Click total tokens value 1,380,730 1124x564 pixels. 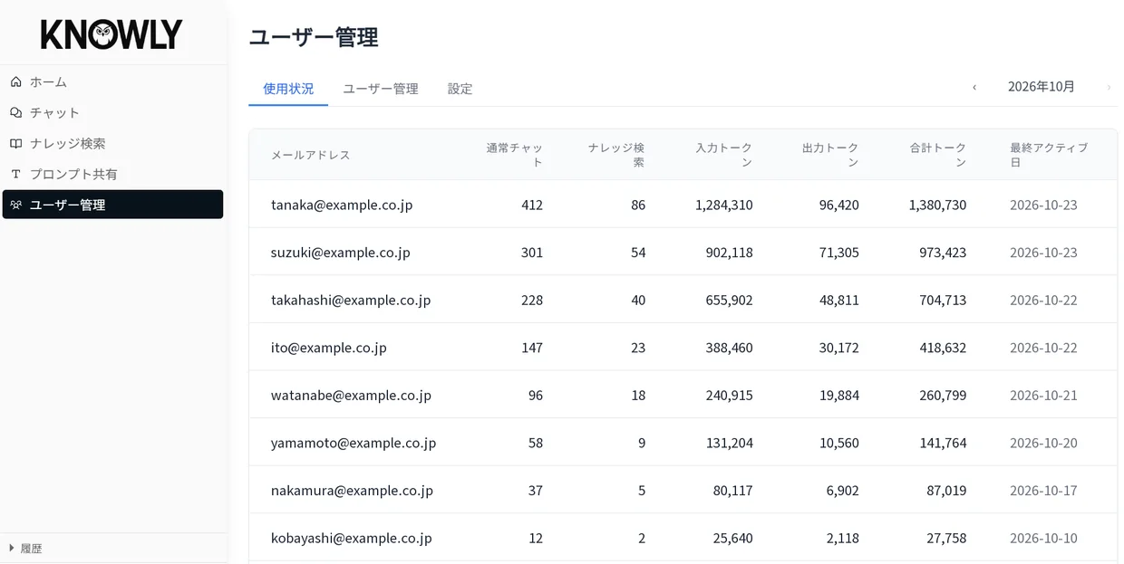[x=938, y=205]
